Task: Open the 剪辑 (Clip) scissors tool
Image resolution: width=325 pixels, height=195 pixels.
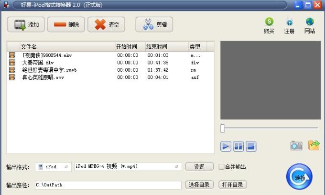Action: tap(154, 25)
